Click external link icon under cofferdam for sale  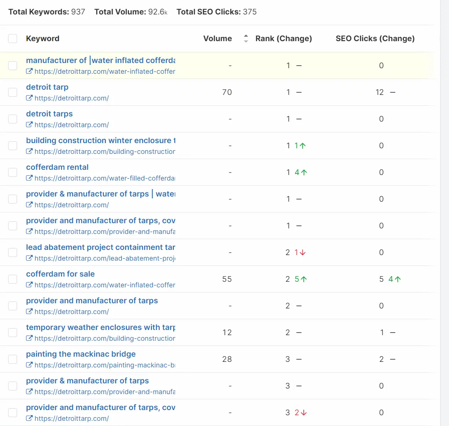click(x=29, y=285)
